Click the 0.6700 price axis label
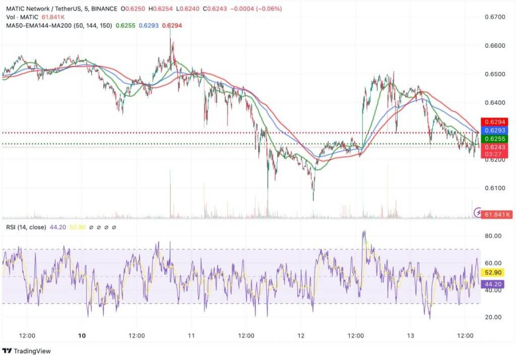The height and width of the screenshot is (355, 516). pos(495,17)
